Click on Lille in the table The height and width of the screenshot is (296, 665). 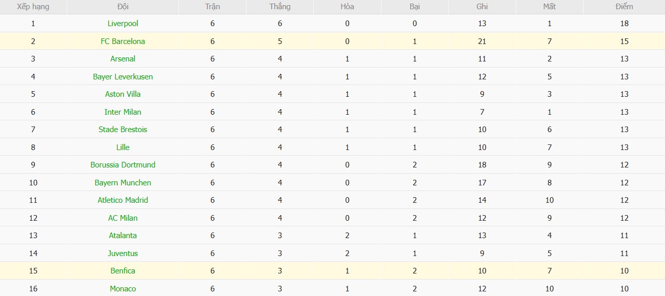pyautogui.click(x=123, y=147)
